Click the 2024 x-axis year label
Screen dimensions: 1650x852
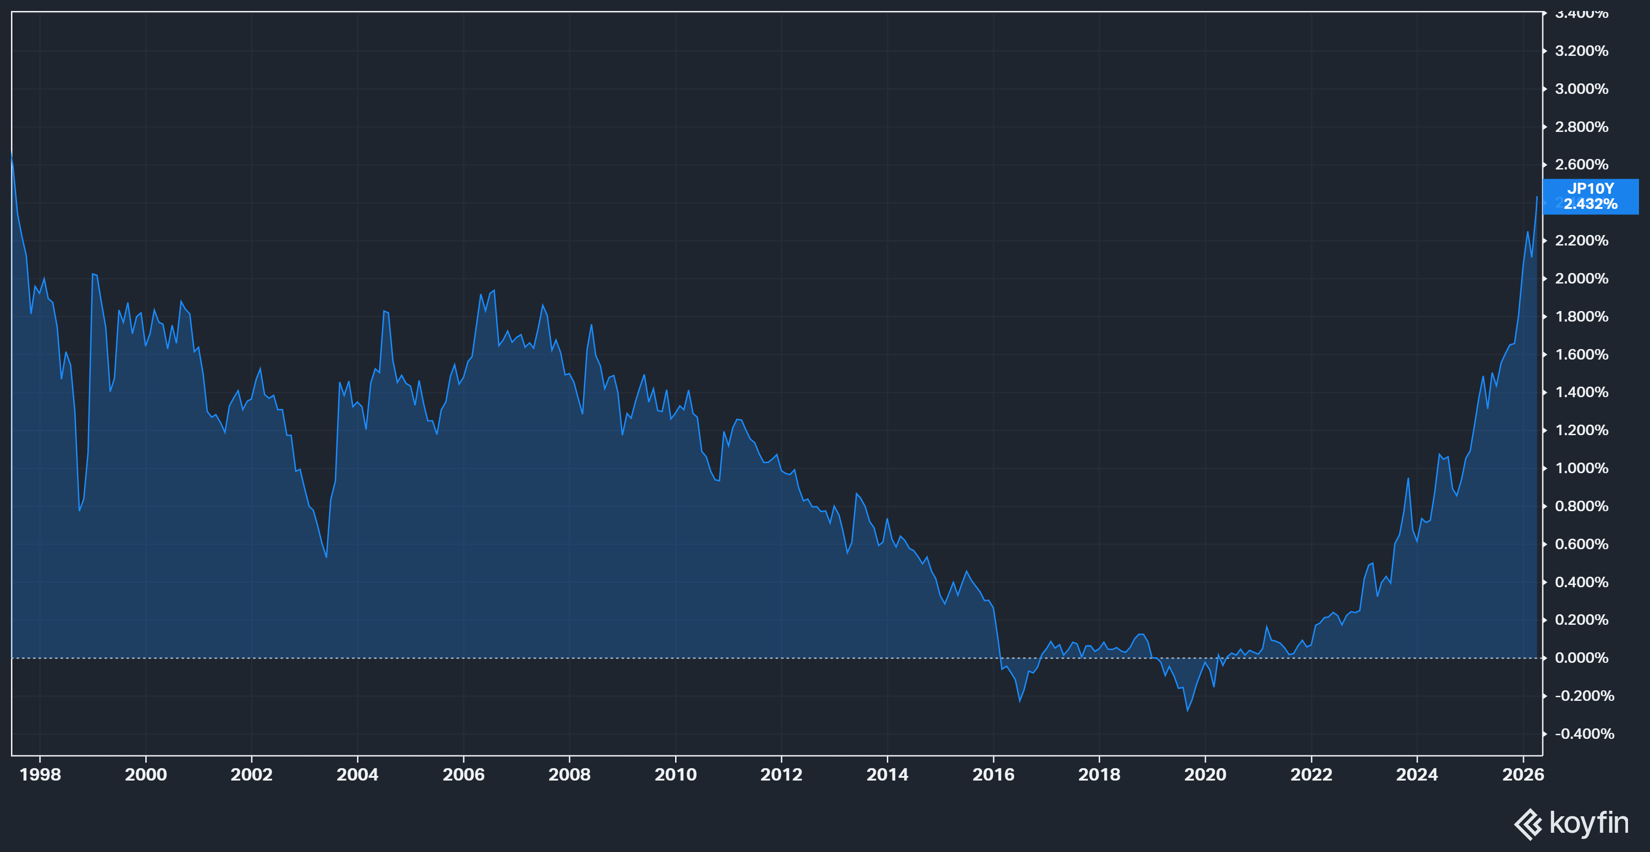(1417, 775)
